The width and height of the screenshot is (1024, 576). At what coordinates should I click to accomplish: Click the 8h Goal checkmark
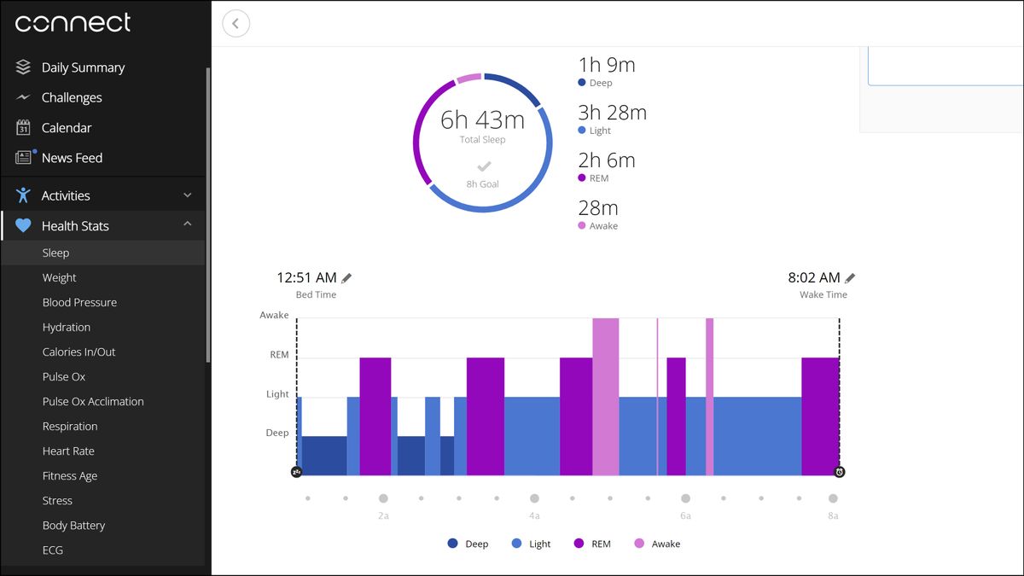pyautogui.click(x=484, y=166)
